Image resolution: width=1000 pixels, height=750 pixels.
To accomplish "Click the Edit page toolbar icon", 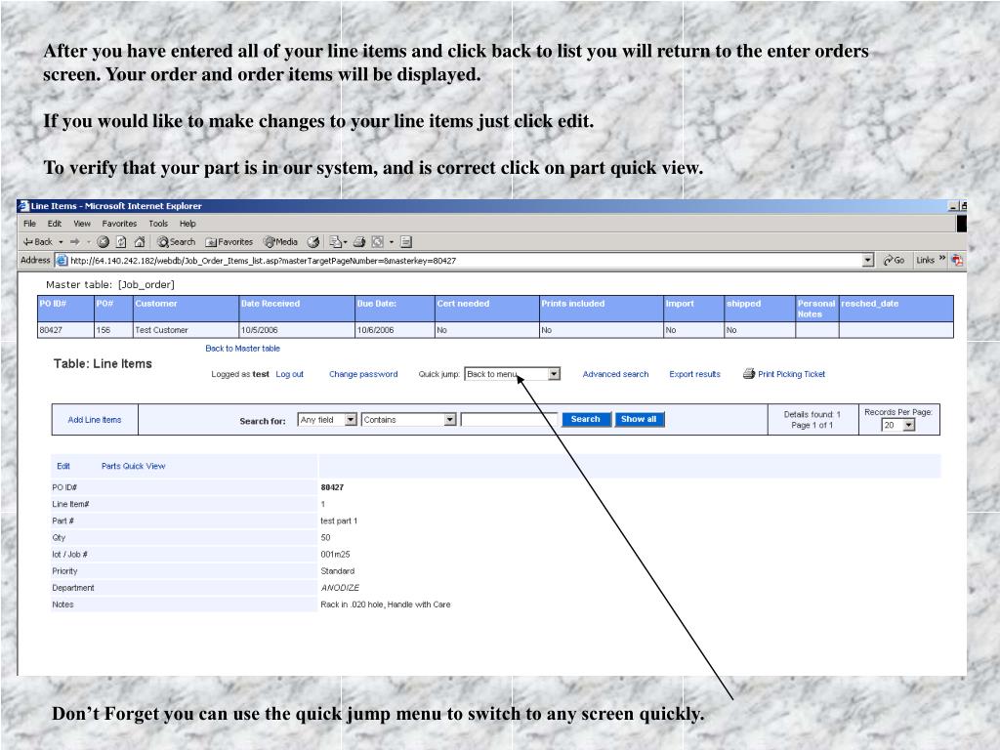I will [378, 242].
